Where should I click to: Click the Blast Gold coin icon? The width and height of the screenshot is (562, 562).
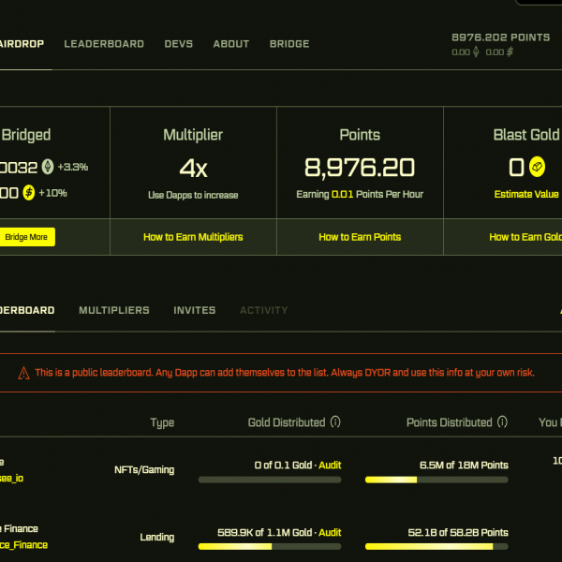(537, 168)
